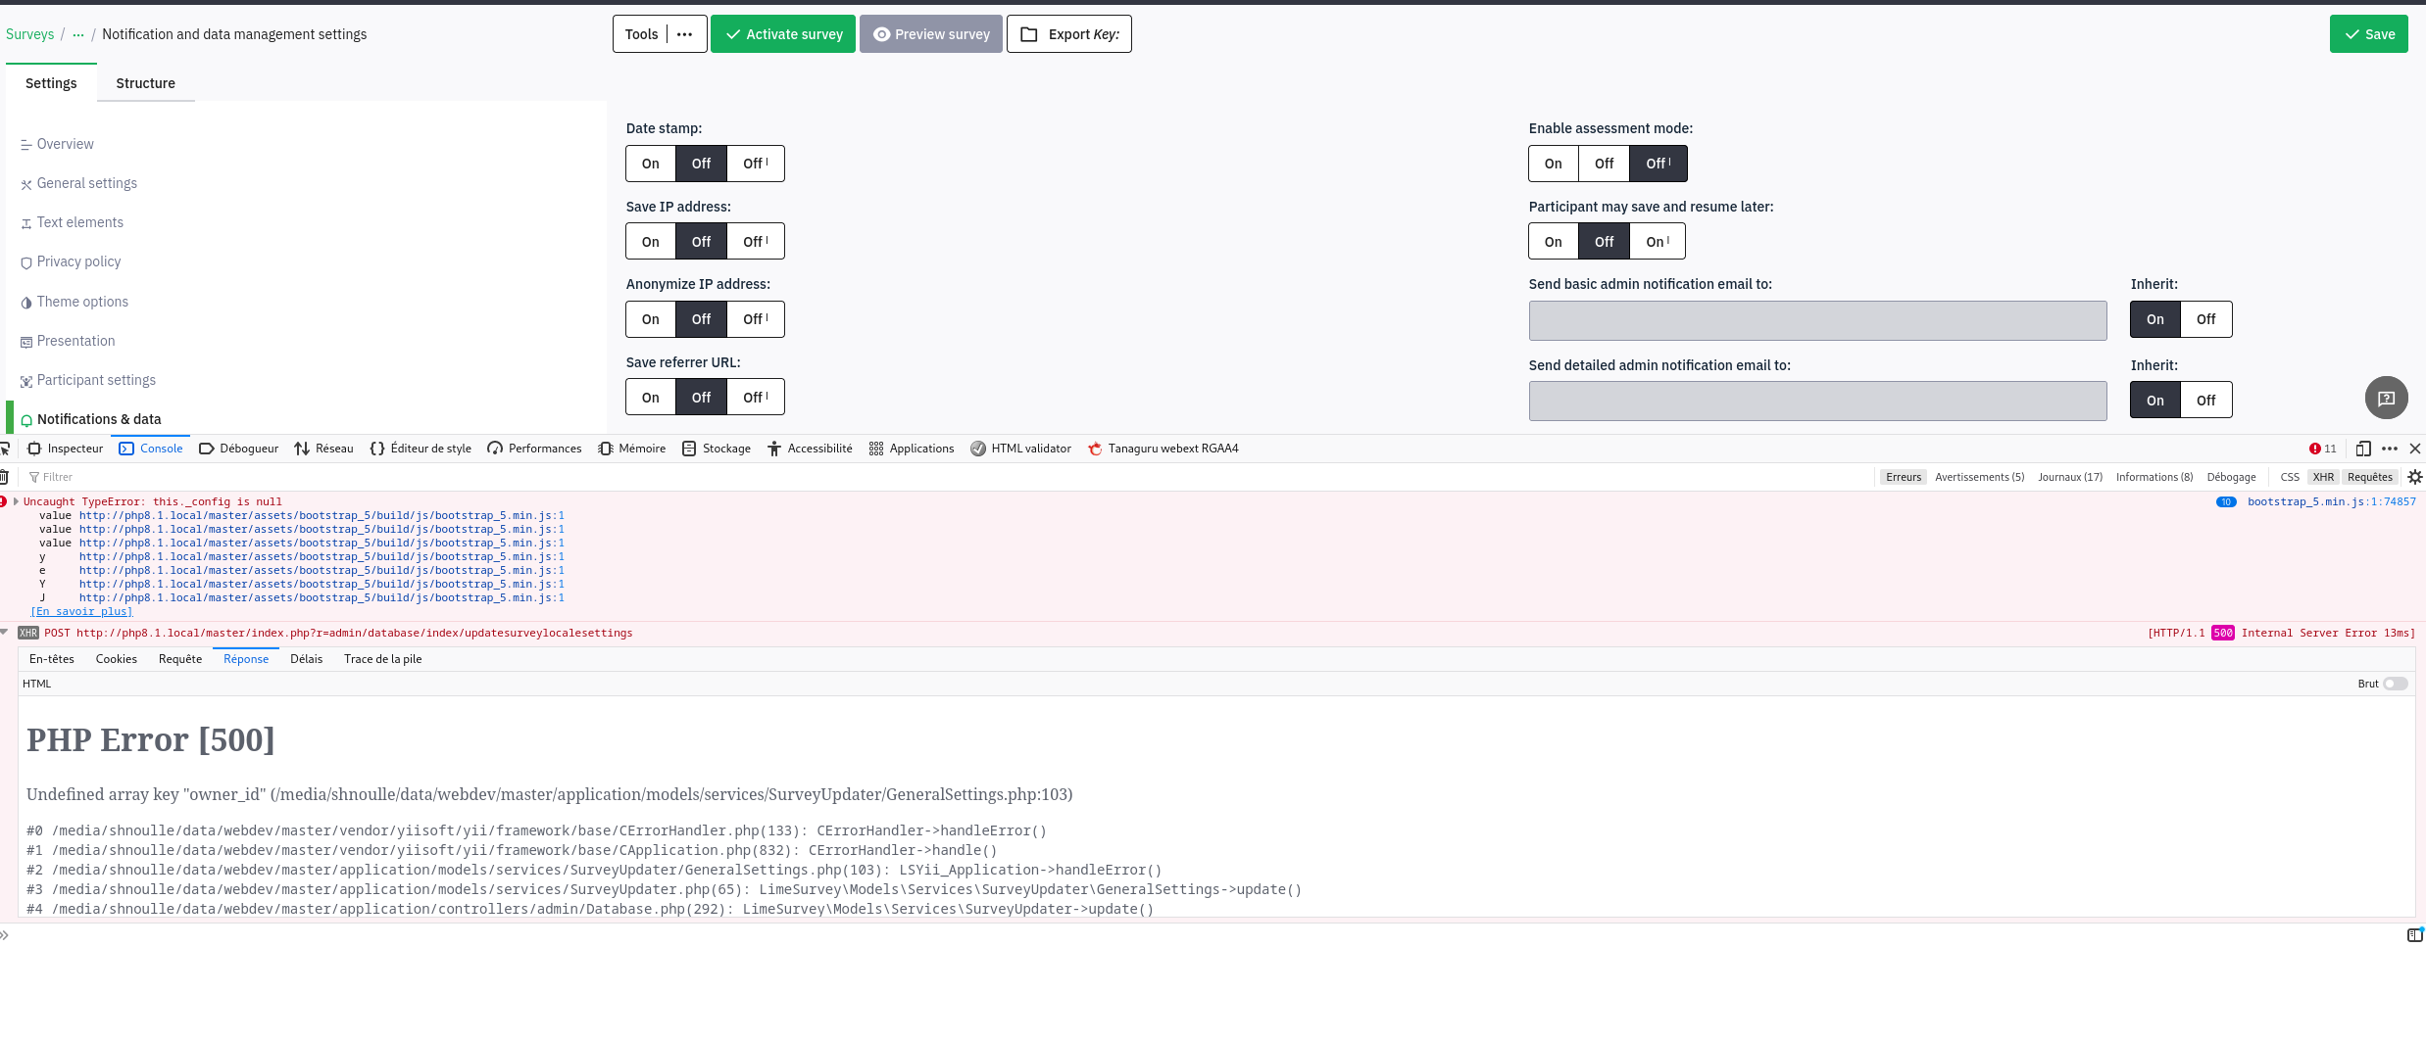
Task: Toggle the Journaux (17) console filter
Action: (2070, 477)
